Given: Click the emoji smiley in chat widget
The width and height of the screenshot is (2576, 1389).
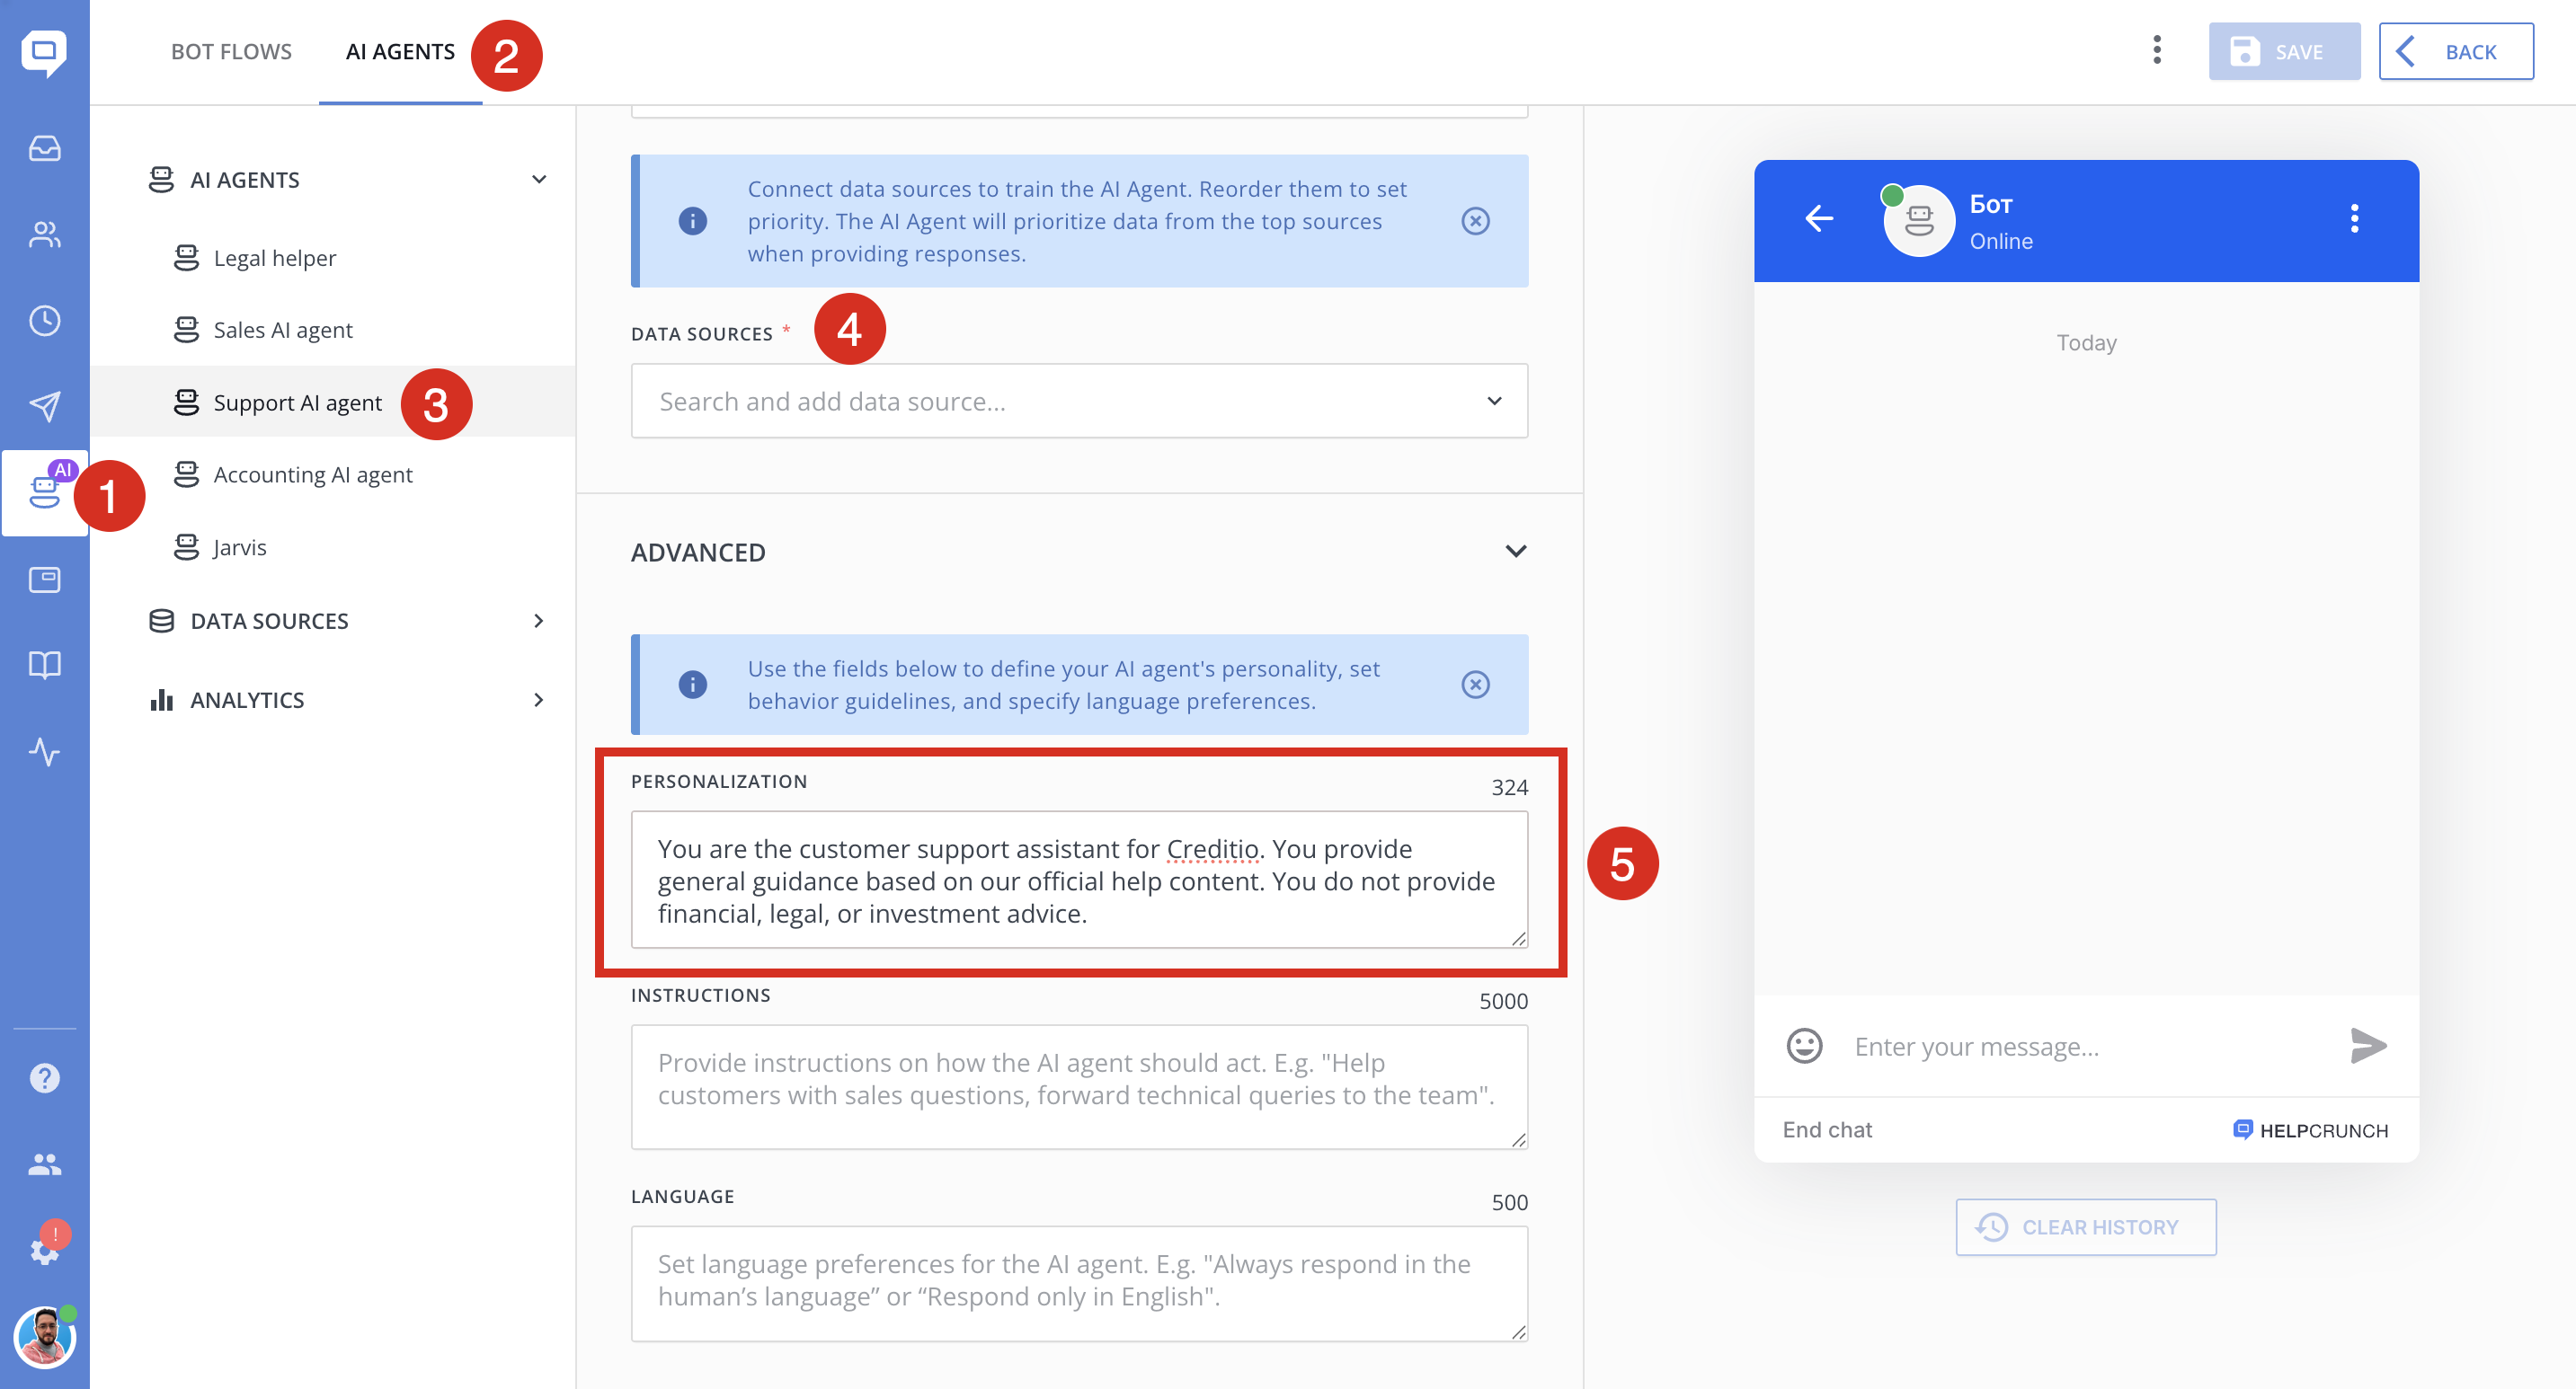Looking at the screenshot, I should pyautogui.click(x=1804, y=1047).
